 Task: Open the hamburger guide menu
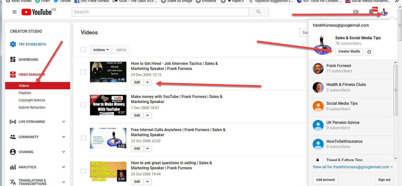[x=14, y=12]
